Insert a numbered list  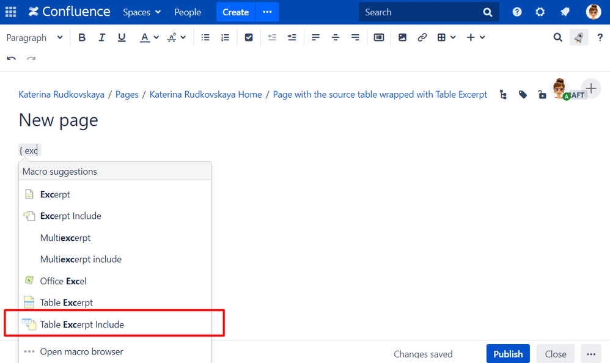[x=225, y=37]
